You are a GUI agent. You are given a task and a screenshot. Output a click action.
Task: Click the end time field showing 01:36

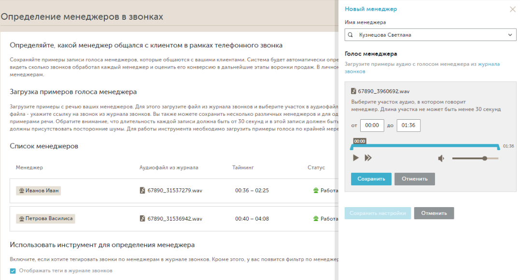(408, 126)
